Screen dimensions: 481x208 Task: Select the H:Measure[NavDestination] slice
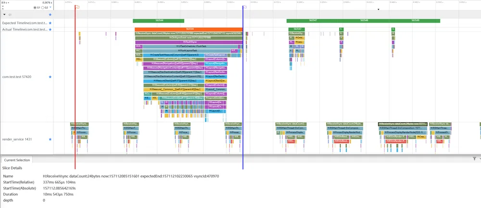(x=174, y=72)
